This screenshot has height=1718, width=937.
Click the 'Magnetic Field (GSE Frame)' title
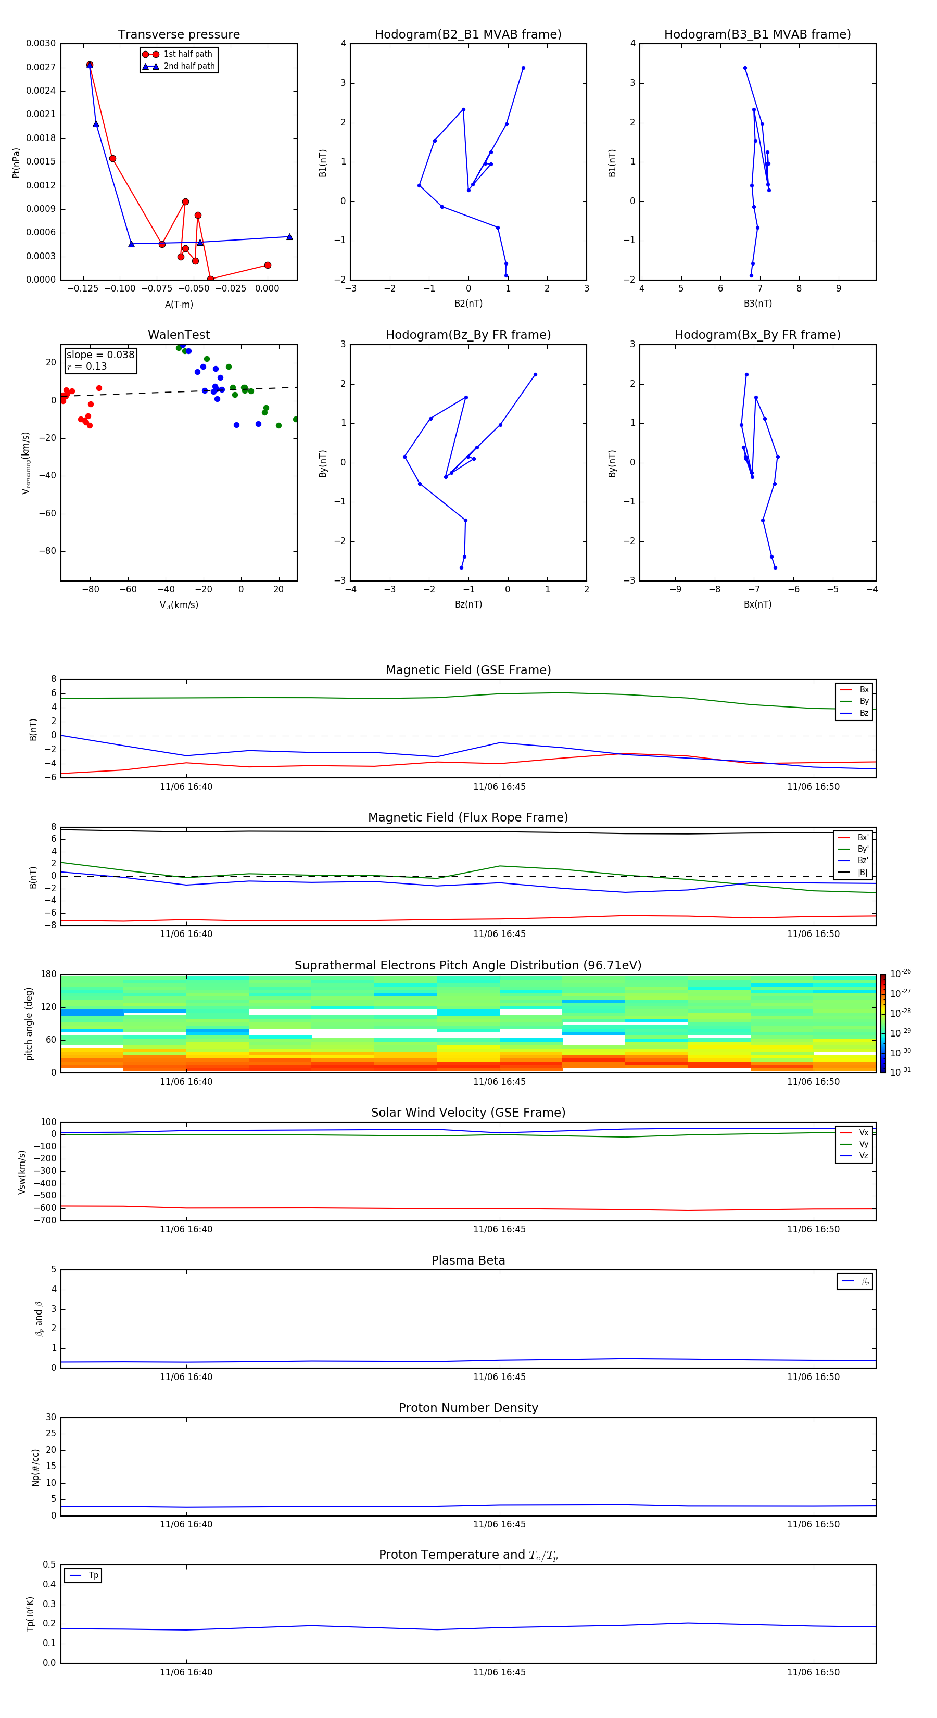click(468, 670)
